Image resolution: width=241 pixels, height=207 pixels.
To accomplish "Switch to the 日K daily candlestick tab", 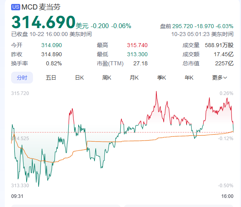I will point(79,78).
